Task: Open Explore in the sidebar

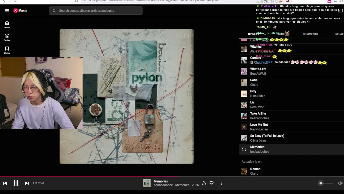Action: (x=7, y=37)
